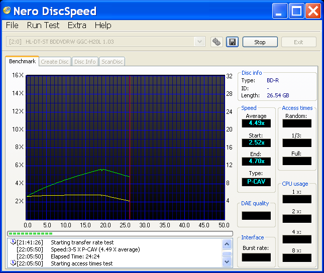Open the Help menu
The image size is (324, 273).
coord(103,25)
